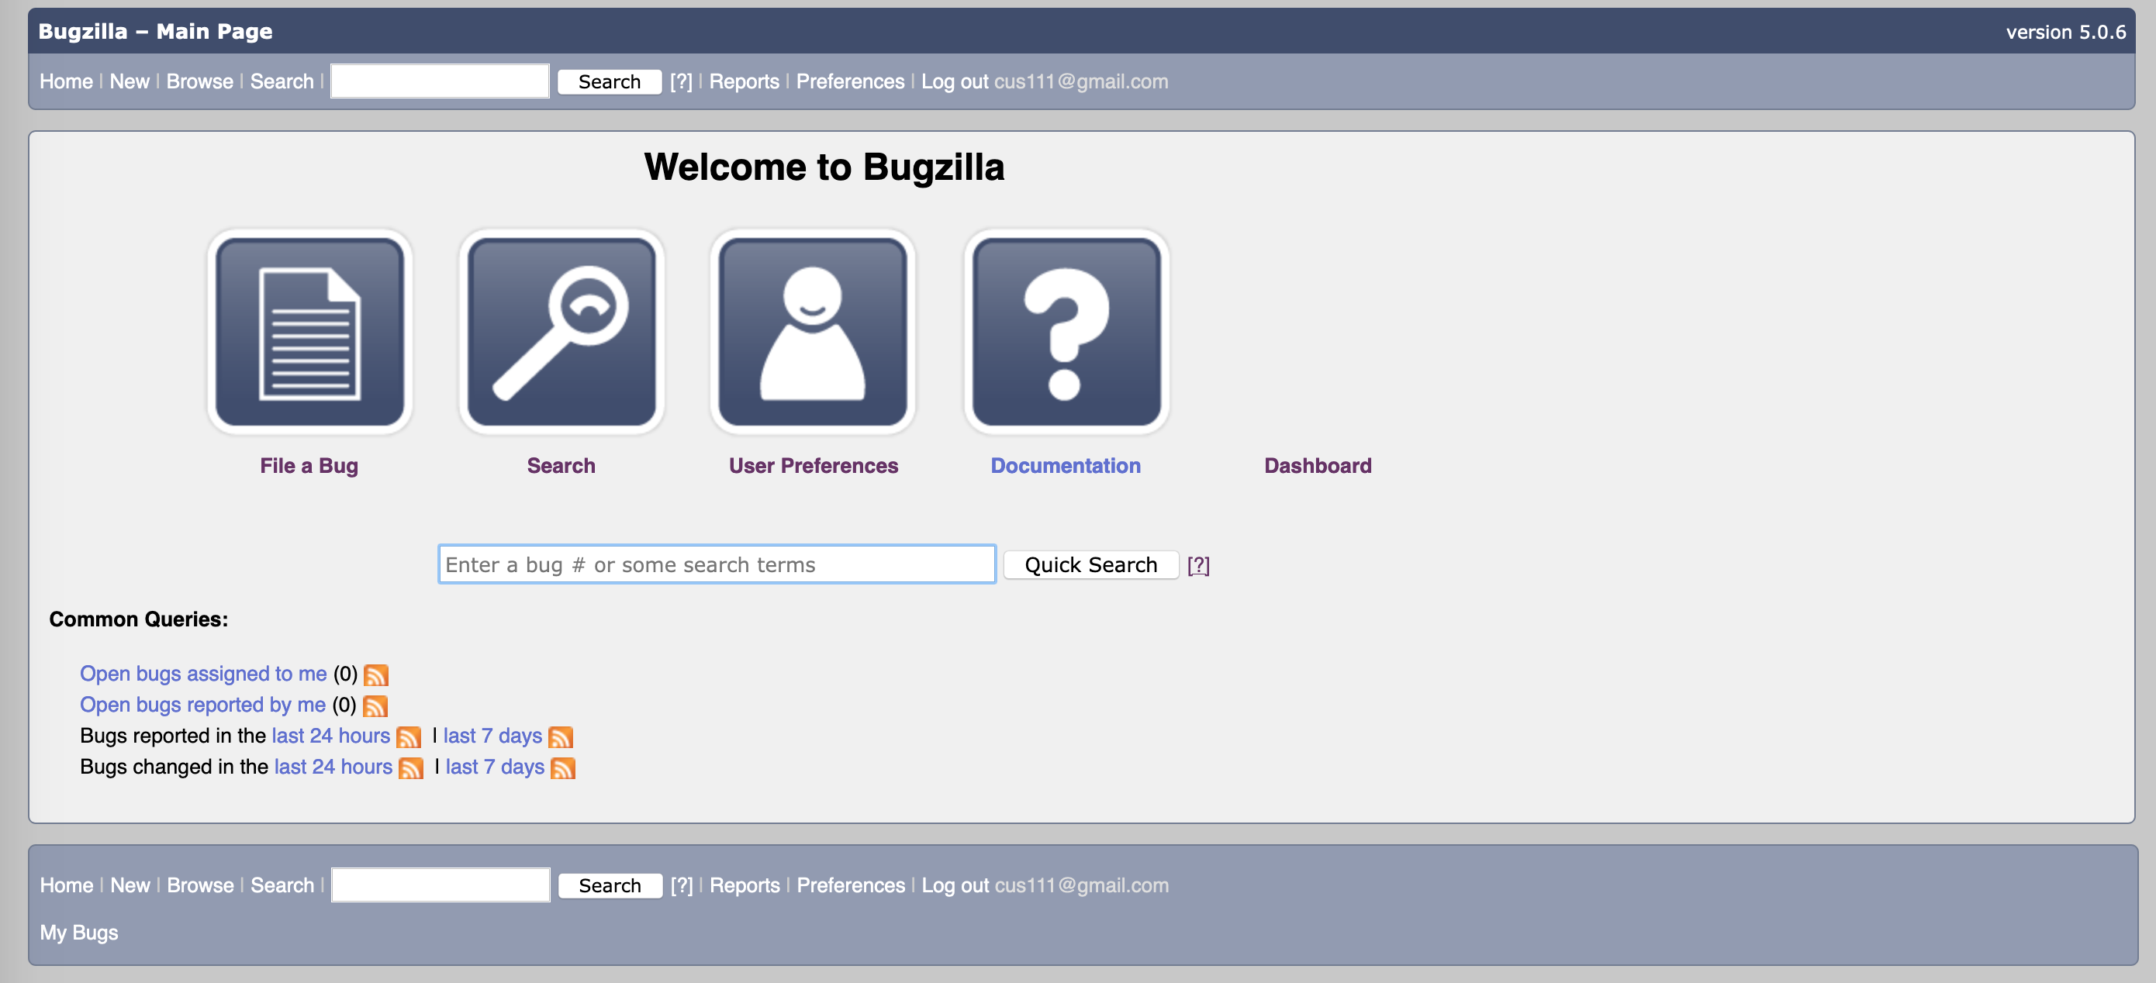Open the 'Open bugs assigned to me' query
This screenshot has width=2156, height=983.
[202, 674]
